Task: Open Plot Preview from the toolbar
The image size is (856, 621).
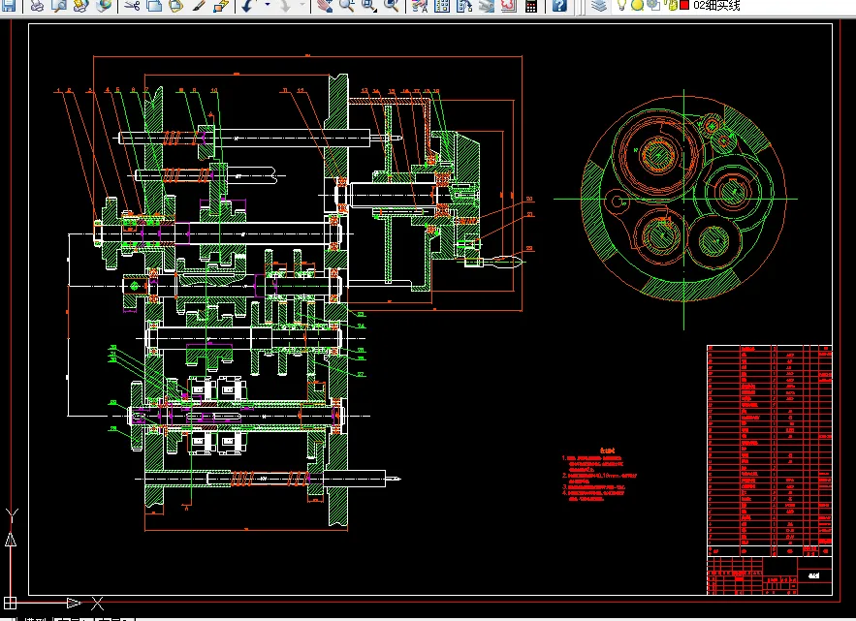Action: tap(58, 6)
